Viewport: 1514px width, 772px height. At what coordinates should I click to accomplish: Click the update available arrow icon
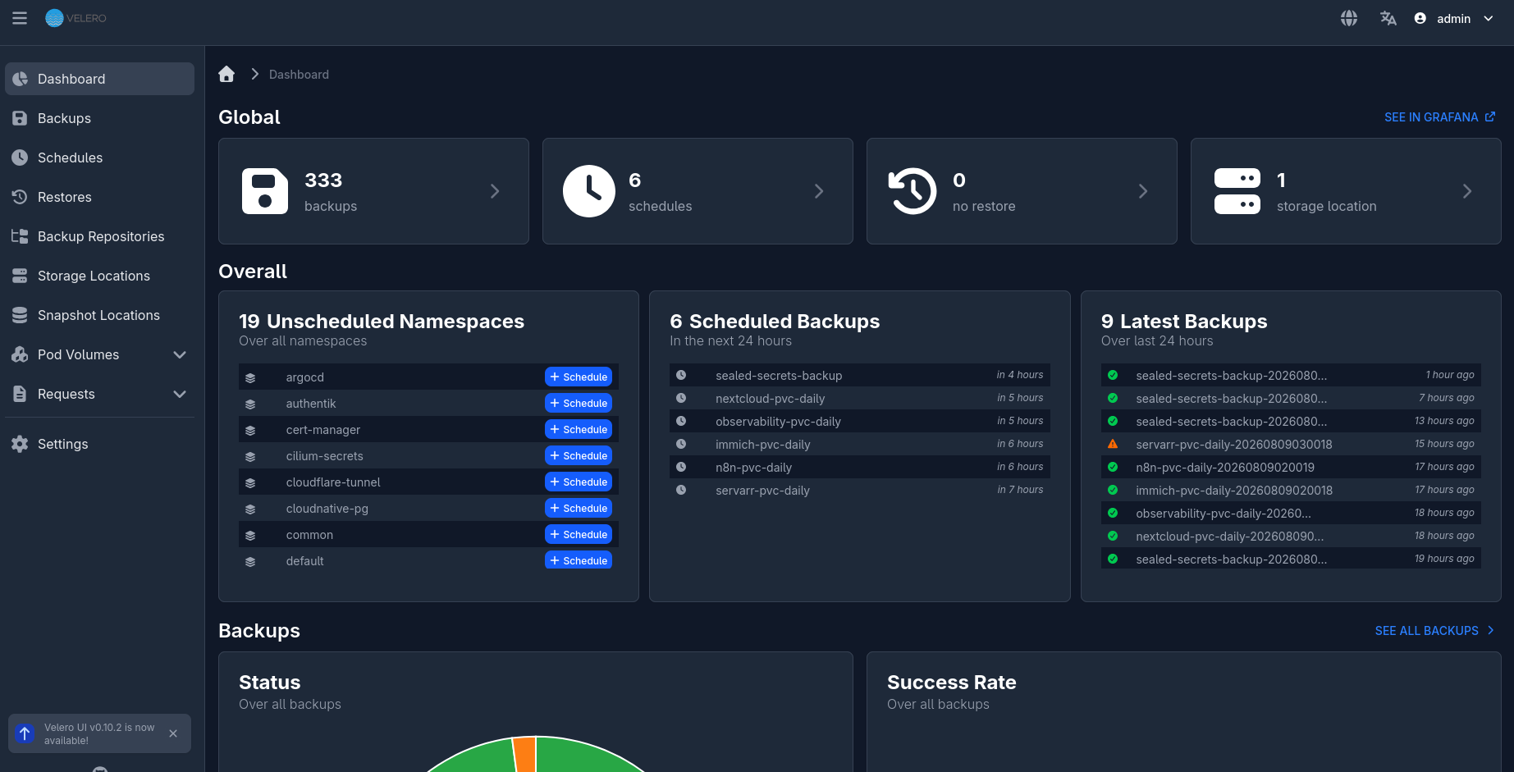tap(25, 733)
